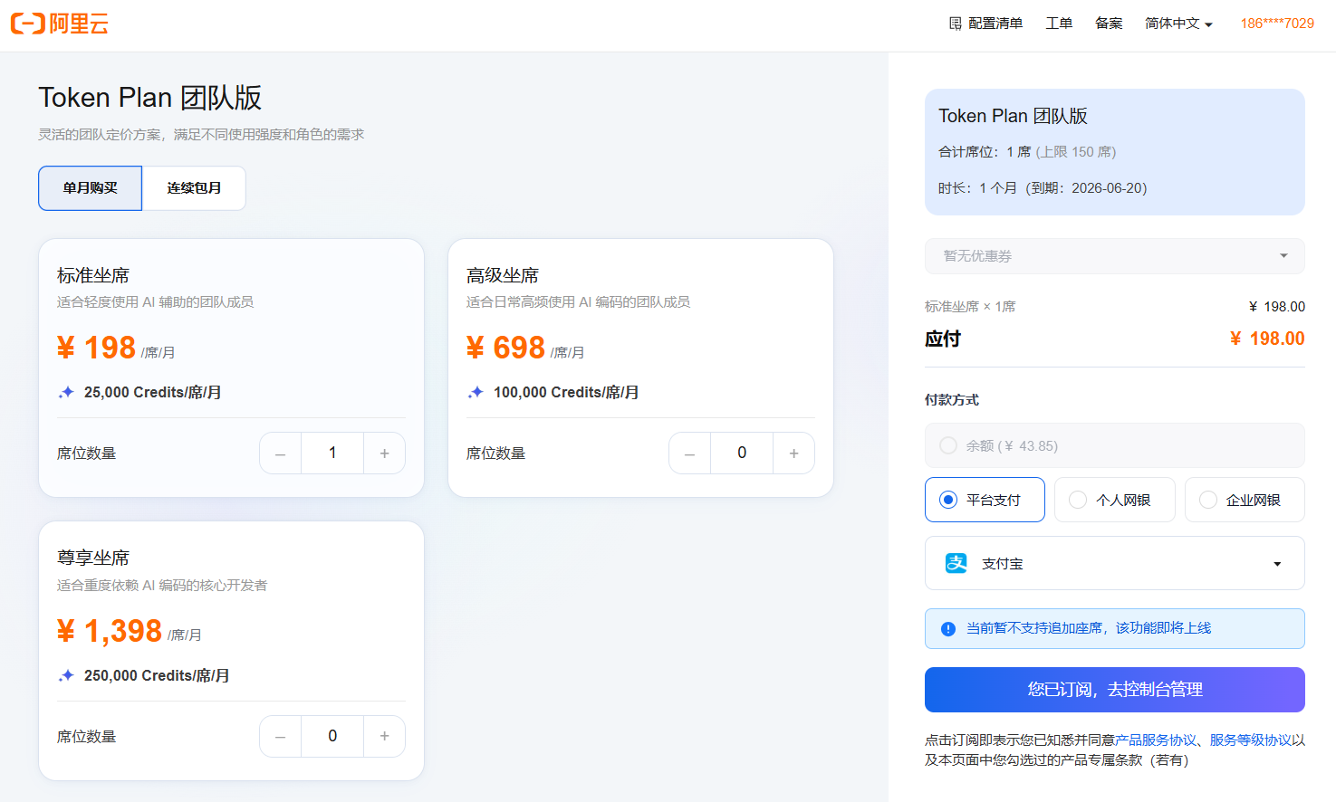This screenshot has height=802, width=1336.
Task: Click the 应付 total amount ¥ 198.00
Action: click(x=1267, y=339)
